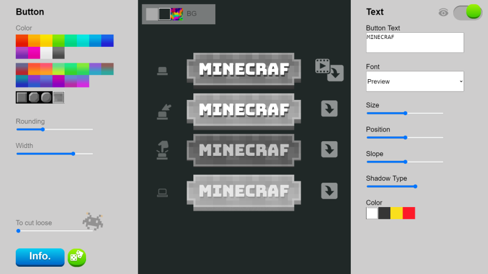Click the normal button state icon
Viewport: 488px width, 274px height.
point(162,71)
